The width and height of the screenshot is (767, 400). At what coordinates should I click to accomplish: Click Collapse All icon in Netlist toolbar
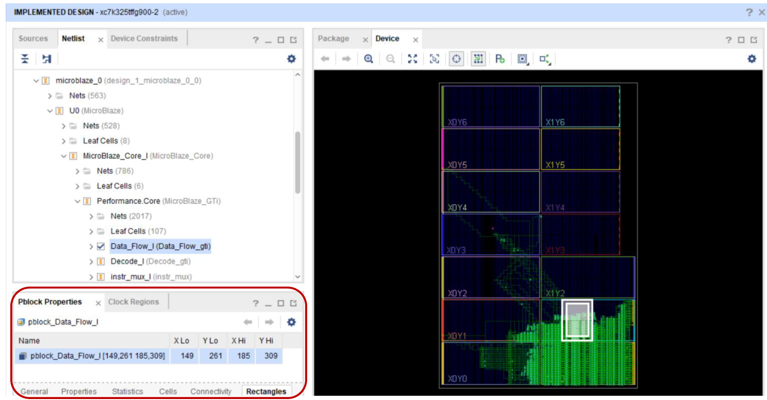point(25,59)
